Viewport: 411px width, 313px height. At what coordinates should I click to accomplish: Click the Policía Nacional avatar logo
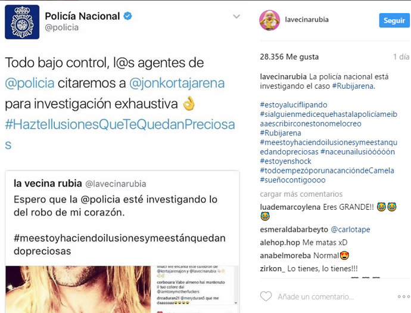22,22
